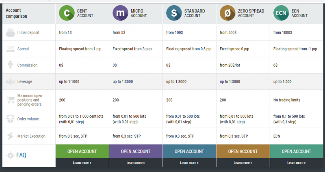The image size is (325, 172).
Task: Click the blue Standard Account dollar icon
Action: (174, 13)
